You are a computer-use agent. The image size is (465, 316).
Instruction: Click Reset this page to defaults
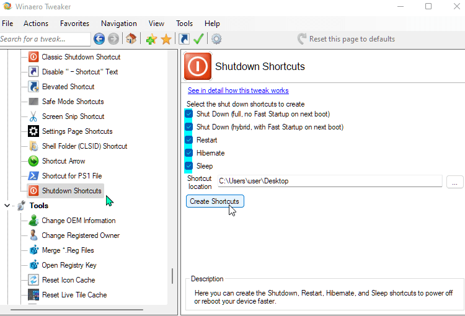(x=352, y=39)
